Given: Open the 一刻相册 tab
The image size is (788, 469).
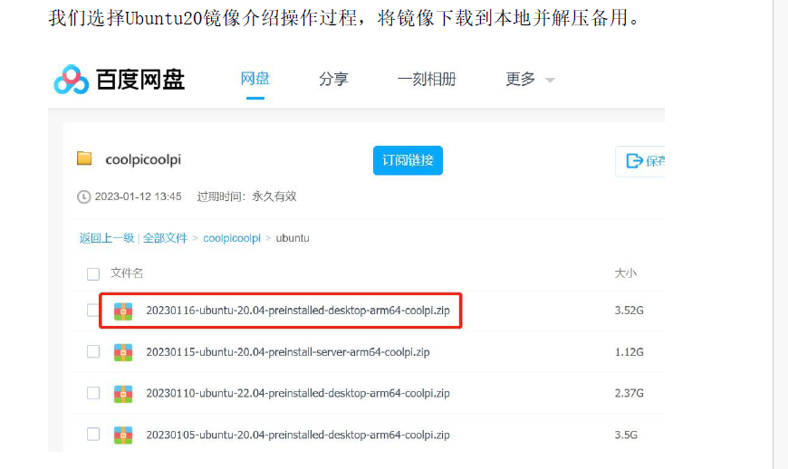Looking at the screenshot, I should (427, 80).
